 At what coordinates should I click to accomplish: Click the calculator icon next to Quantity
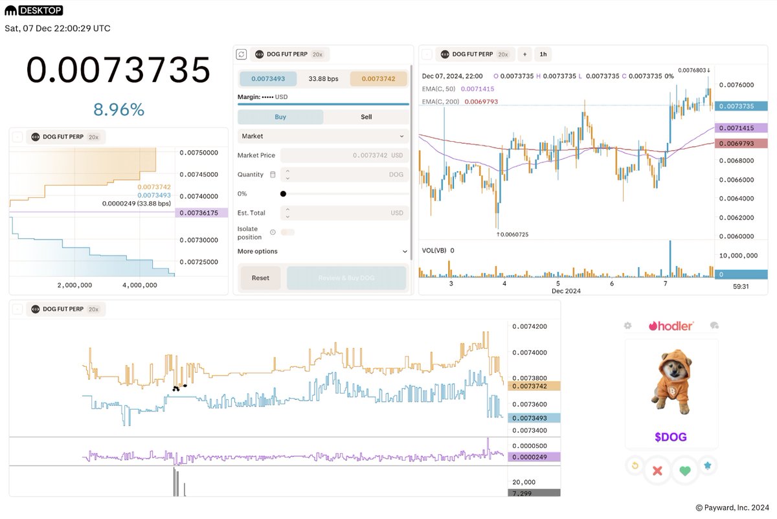(x=273, y=175)
